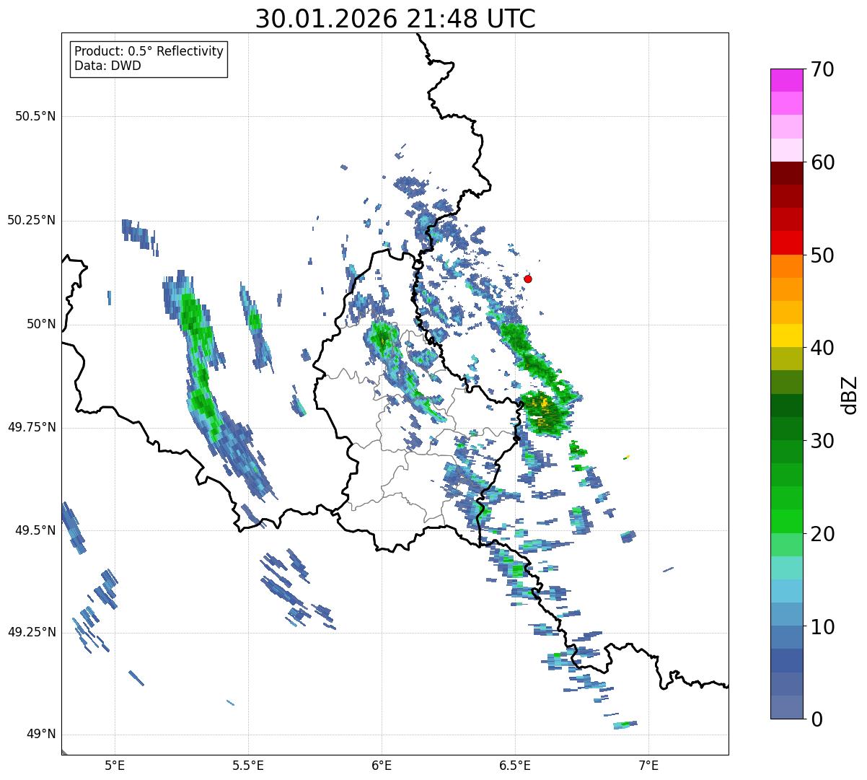The width and height of the screenshot is (867, 780).
Task: Pick the bottom grey-blue colorbar segment at 0
Action: click(x=786, y=706)
